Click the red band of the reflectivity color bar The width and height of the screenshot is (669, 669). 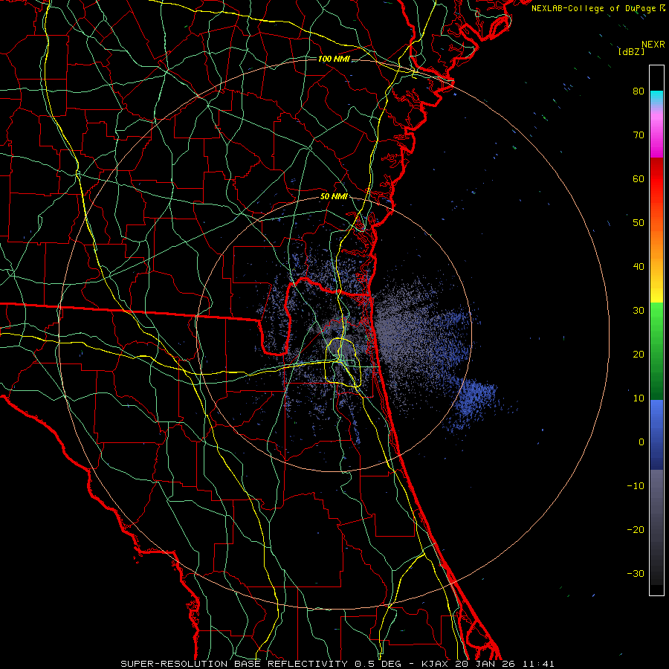(x=656, y=179)
